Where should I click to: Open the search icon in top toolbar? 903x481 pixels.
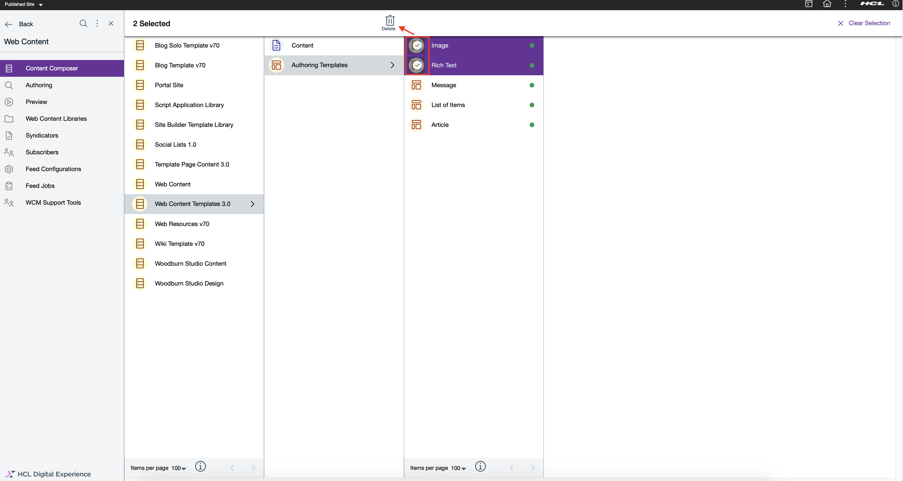point(83,24)
